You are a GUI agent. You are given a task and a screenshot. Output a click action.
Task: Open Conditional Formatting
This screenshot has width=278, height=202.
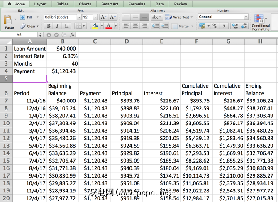(x=260, y=22)
